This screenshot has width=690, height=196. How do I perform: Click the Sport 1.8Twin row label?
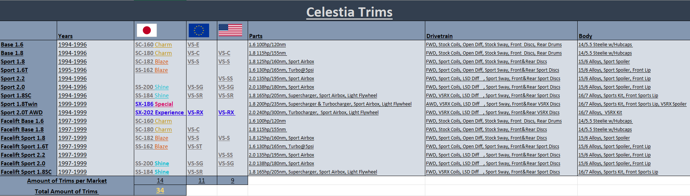click(19, 104)
